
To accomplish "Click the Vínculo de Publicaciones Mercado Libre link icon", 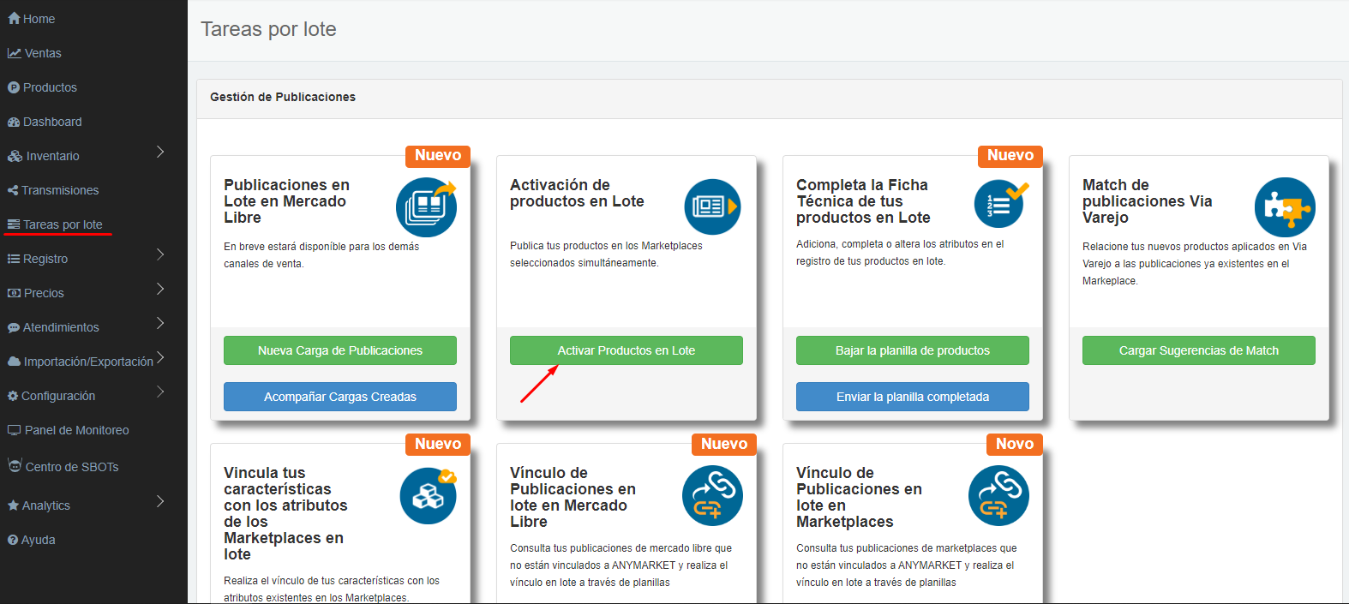I will pos(712,495).
